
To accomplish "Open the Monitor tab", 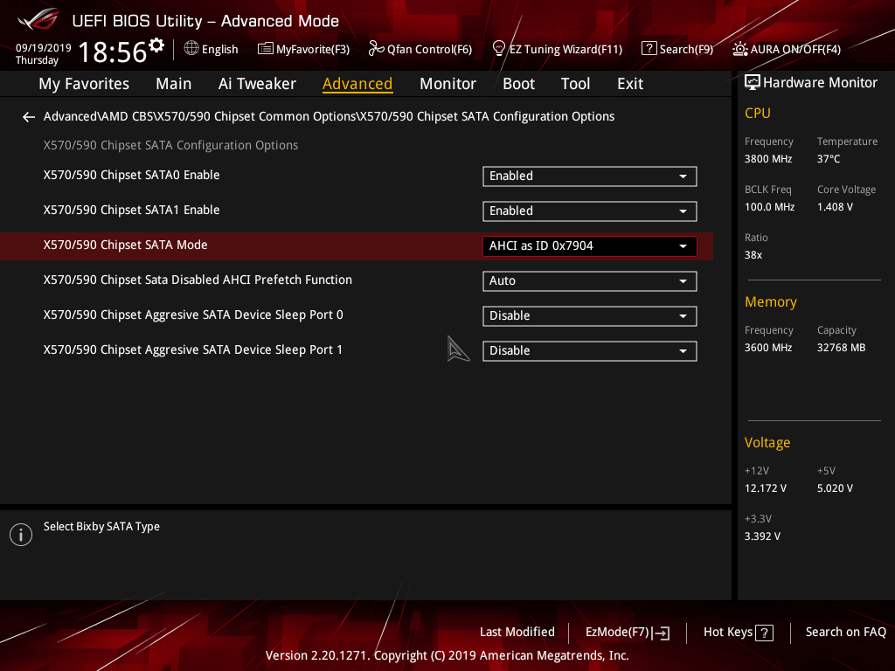I will [x=447, y=84].
